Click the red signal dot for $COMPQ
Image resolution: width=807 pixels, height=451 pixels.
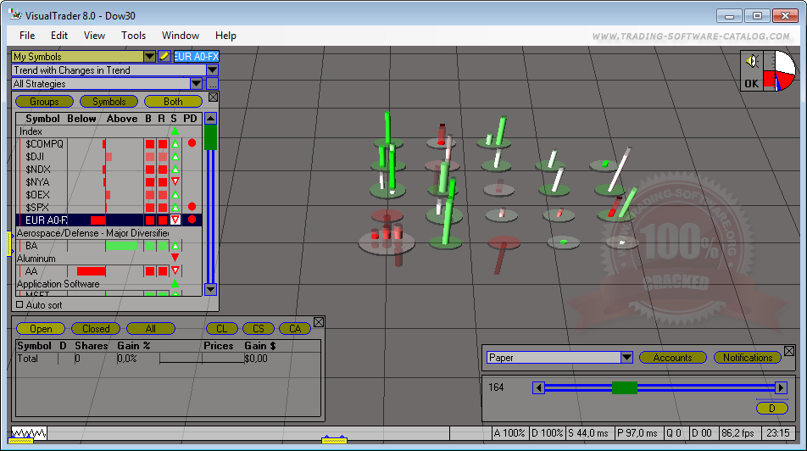tap(192, 143)
